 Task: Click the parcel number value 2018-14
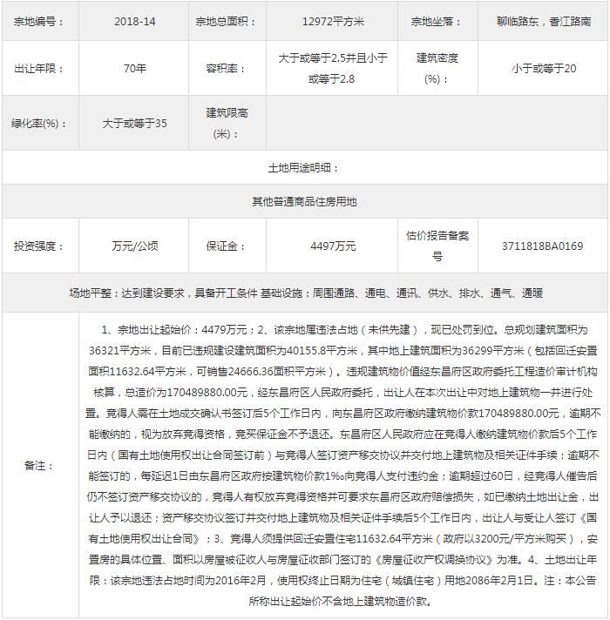(134, 21)
